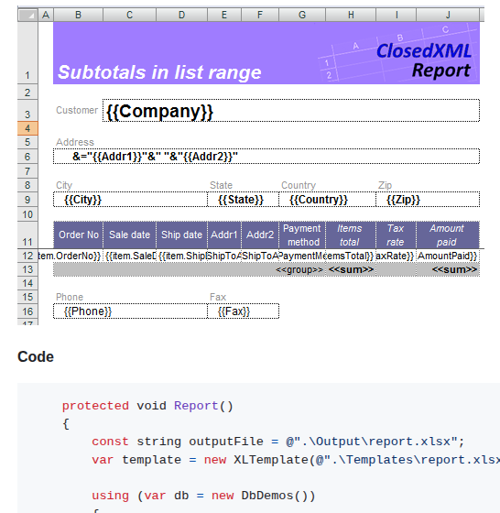Viewport: 500px width, 513px height.
Task: Select highlighted row 4 header
Action: coord(27,128)
